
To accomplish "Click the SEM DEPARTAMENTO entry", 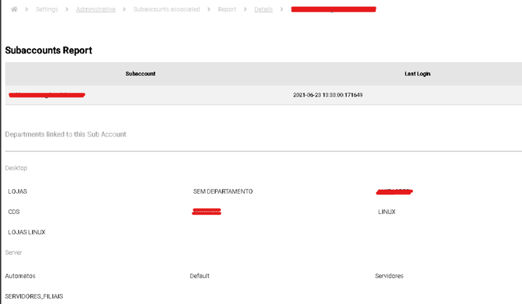I will click(x=223, y=192).
